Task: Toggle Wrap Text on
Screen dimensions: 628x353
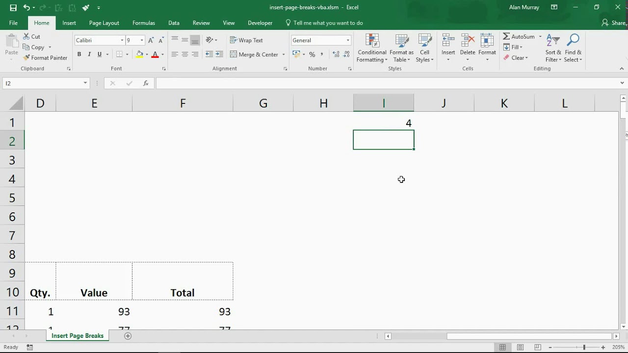Action: [246, 40]
